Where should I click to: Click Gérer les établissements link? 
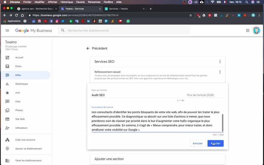28,160
